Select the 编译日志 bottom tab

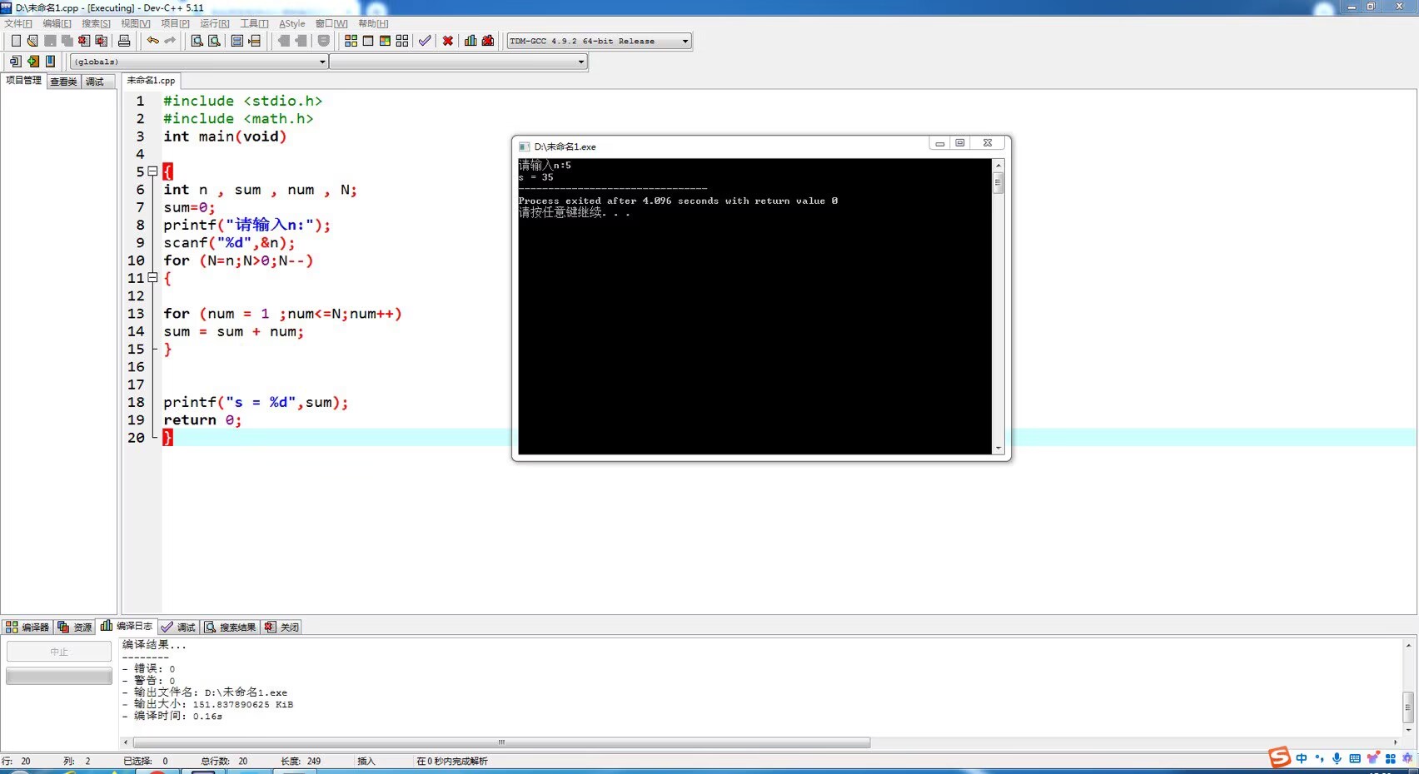click(x=127, y=626)
